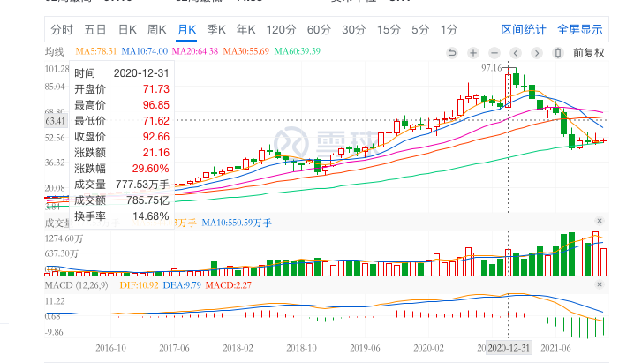Open the 均线 indicator selector
Viewport: 634px width, 363px height.
(58, 53)
